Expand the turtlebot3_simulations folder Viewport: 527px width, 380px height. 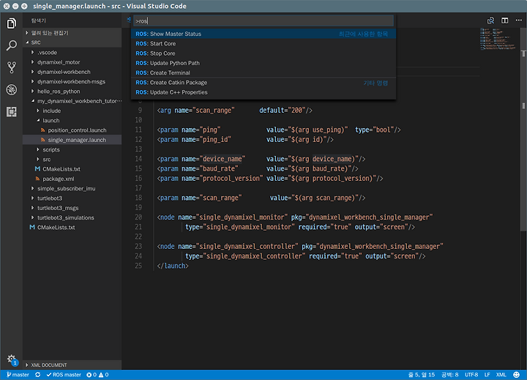(x=72, y=217)
